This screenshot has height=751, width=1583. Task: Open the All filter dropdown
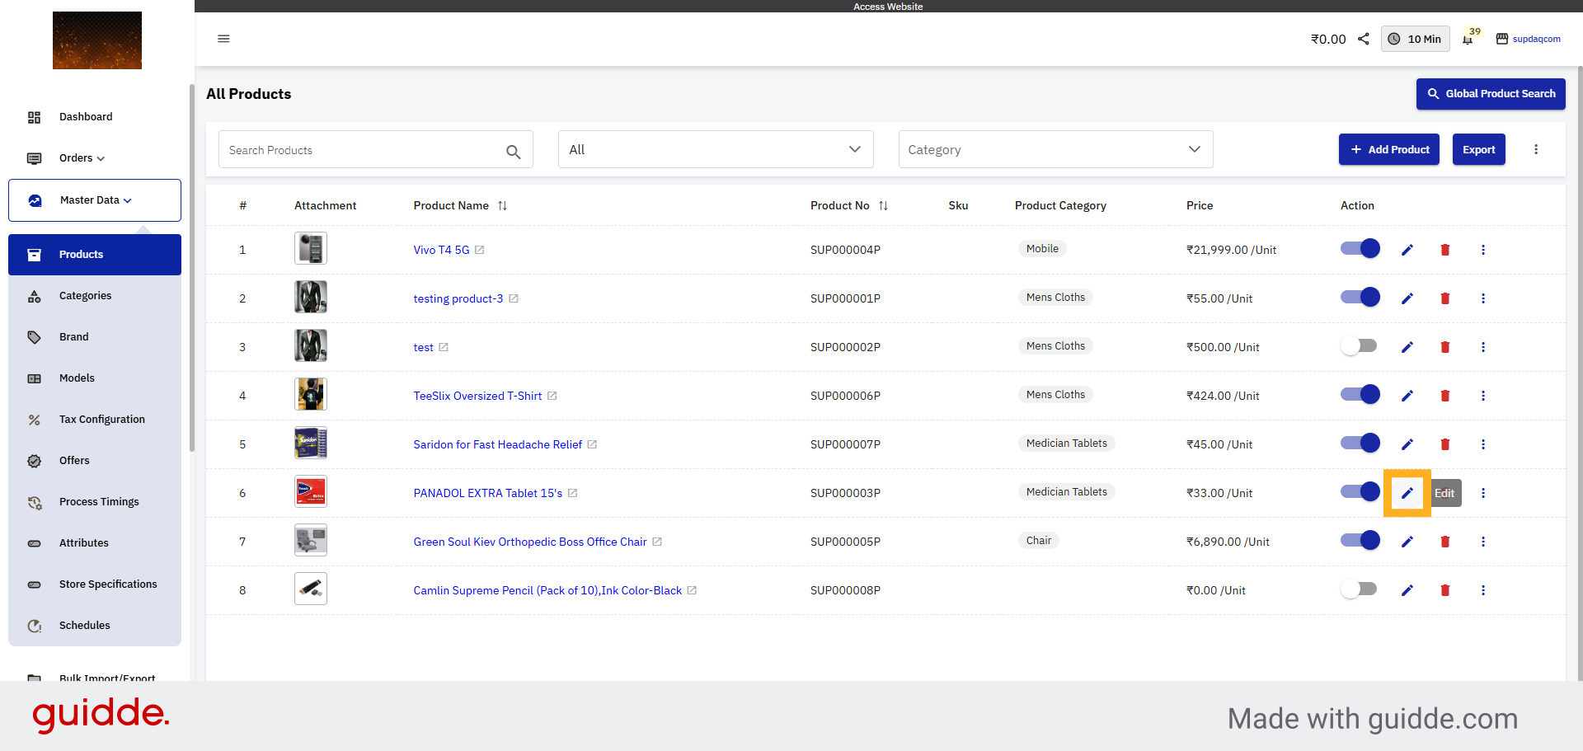click(x=715, y=149)
